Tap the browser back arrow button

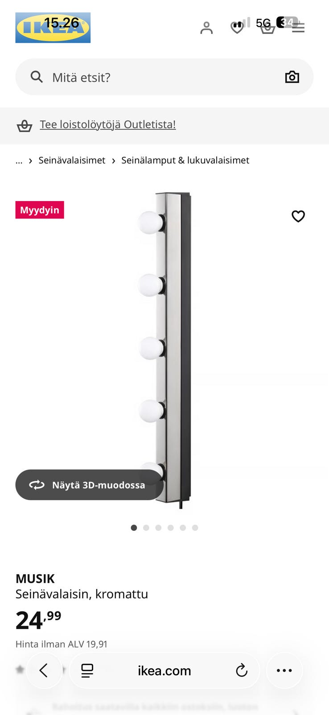(x=44, y=670)
